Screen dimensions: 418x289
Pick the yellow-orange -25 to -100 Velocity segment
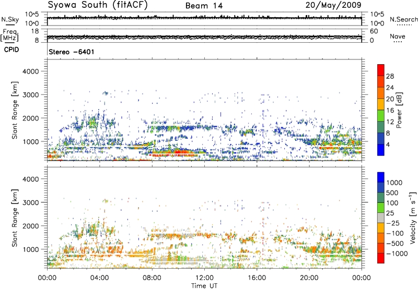(x=381, y=228)
